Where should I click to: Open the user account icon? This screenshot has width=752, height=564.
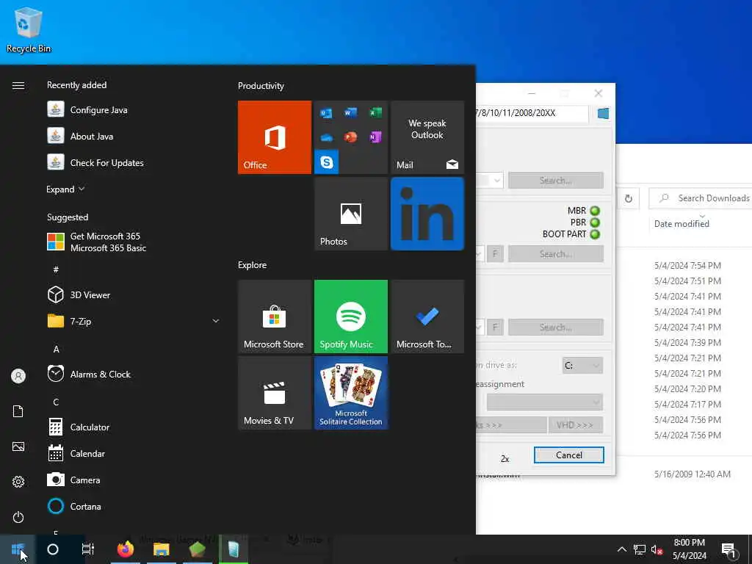pyautogui.click(x=18, y=376)
